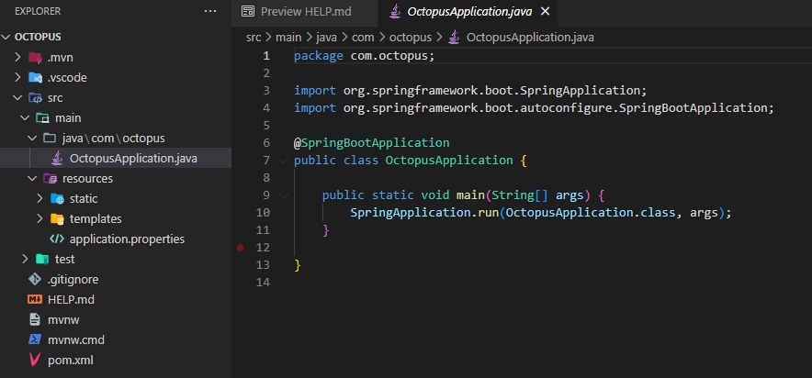Click the .vscode folder icon
812x378 pixels.
click(35, 78)
